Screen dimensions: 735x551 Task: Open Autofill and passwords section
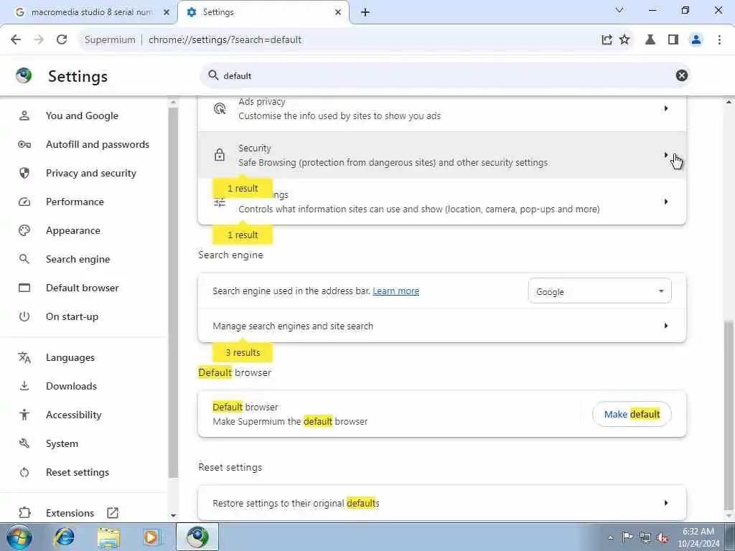pos(98,144)
